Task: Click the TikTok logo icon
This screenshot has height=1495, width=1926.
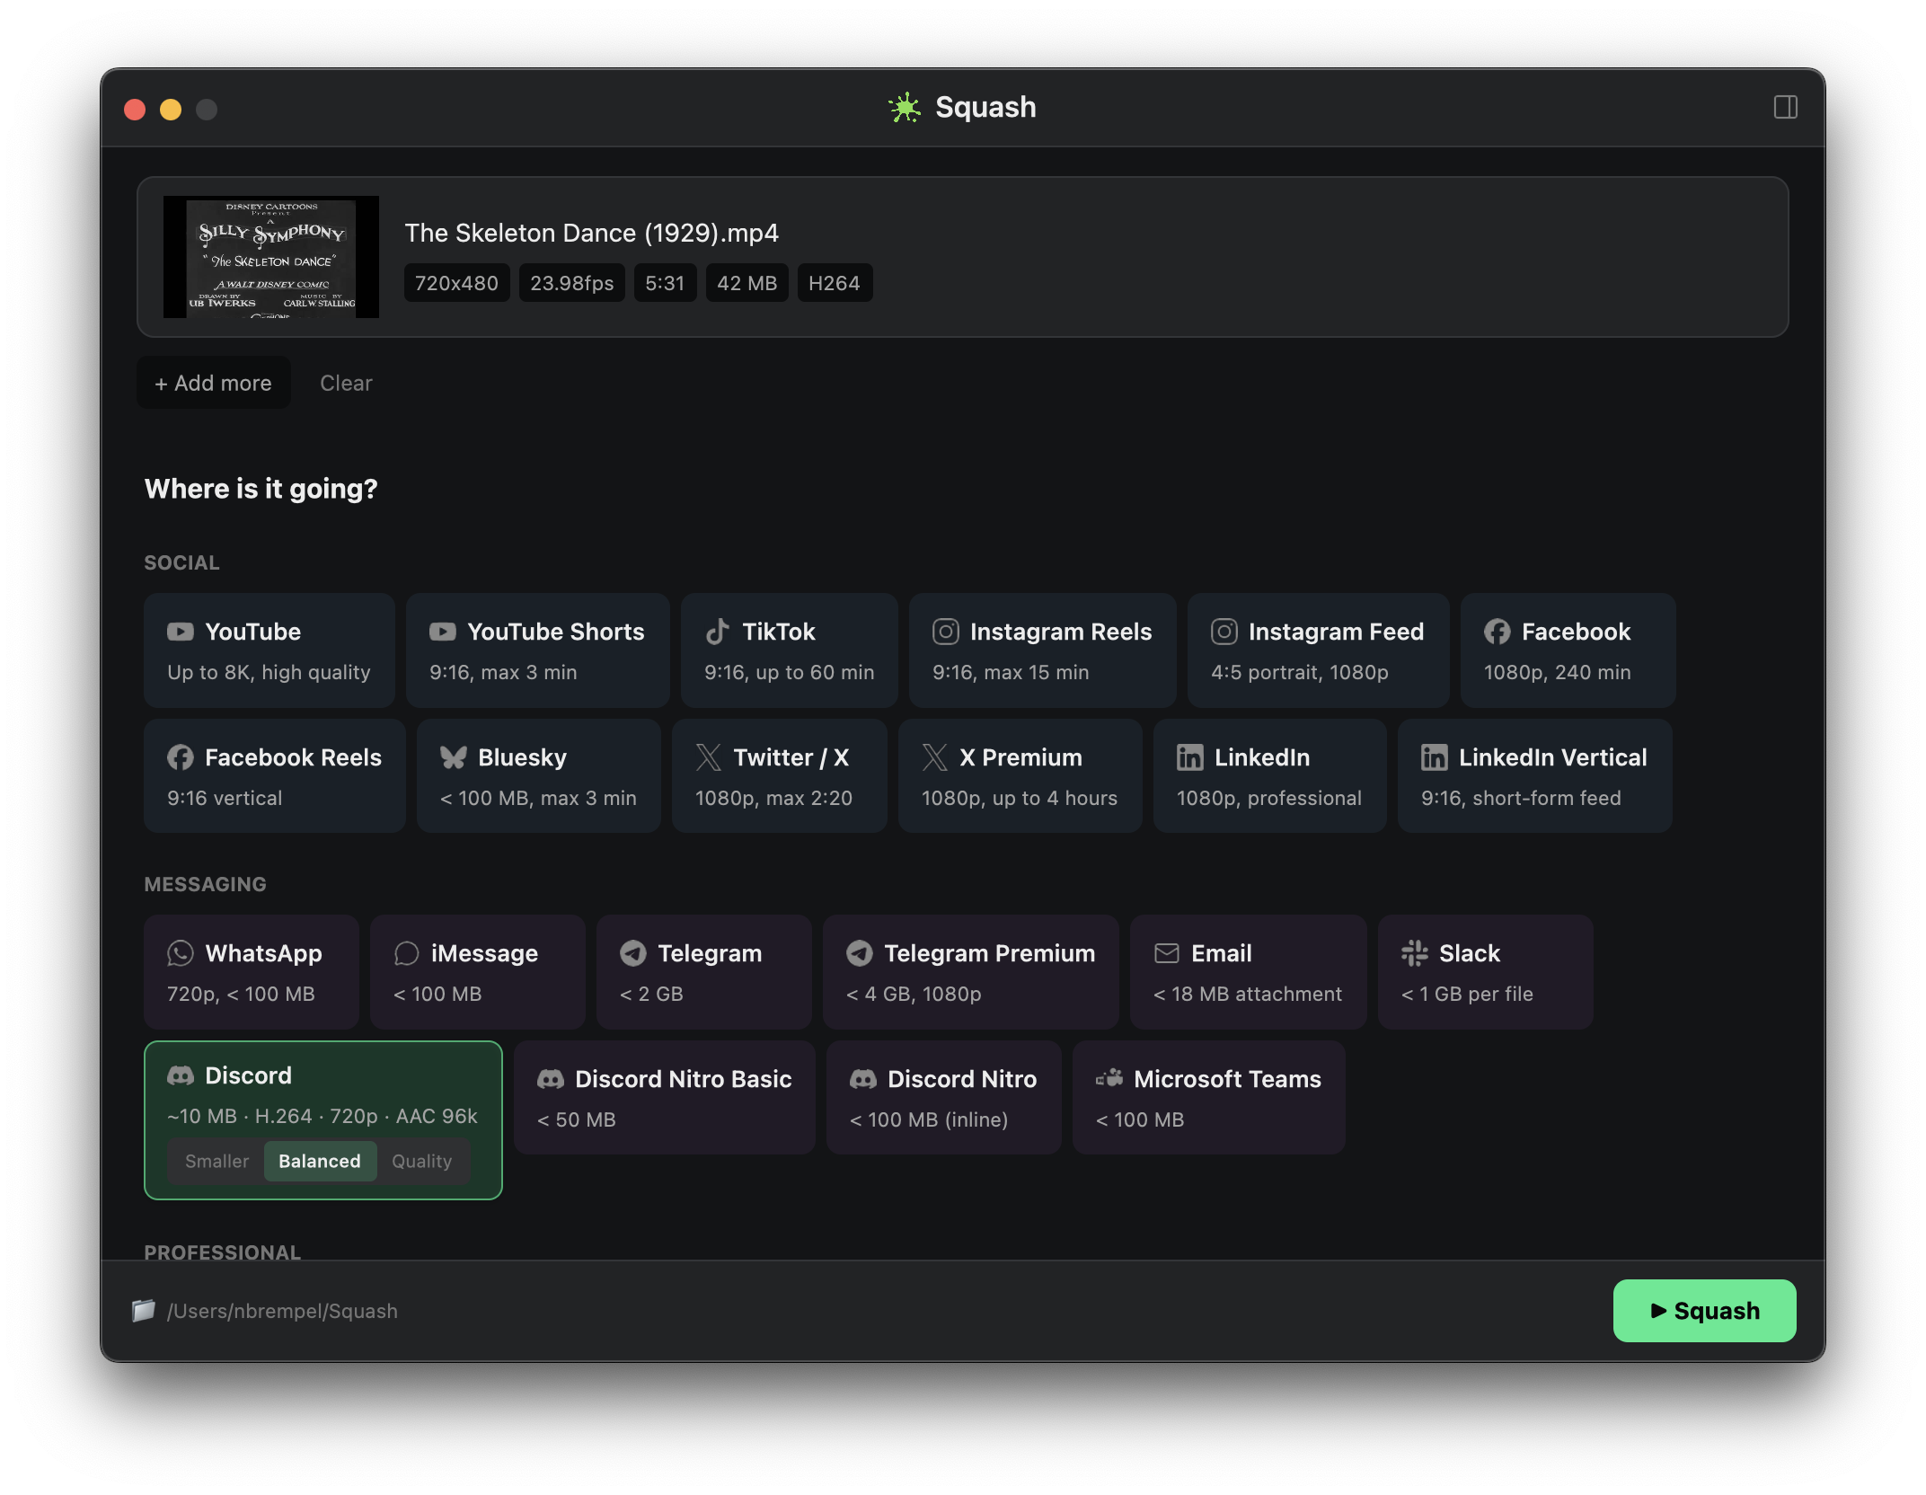Action: click(x=717, y=632)
